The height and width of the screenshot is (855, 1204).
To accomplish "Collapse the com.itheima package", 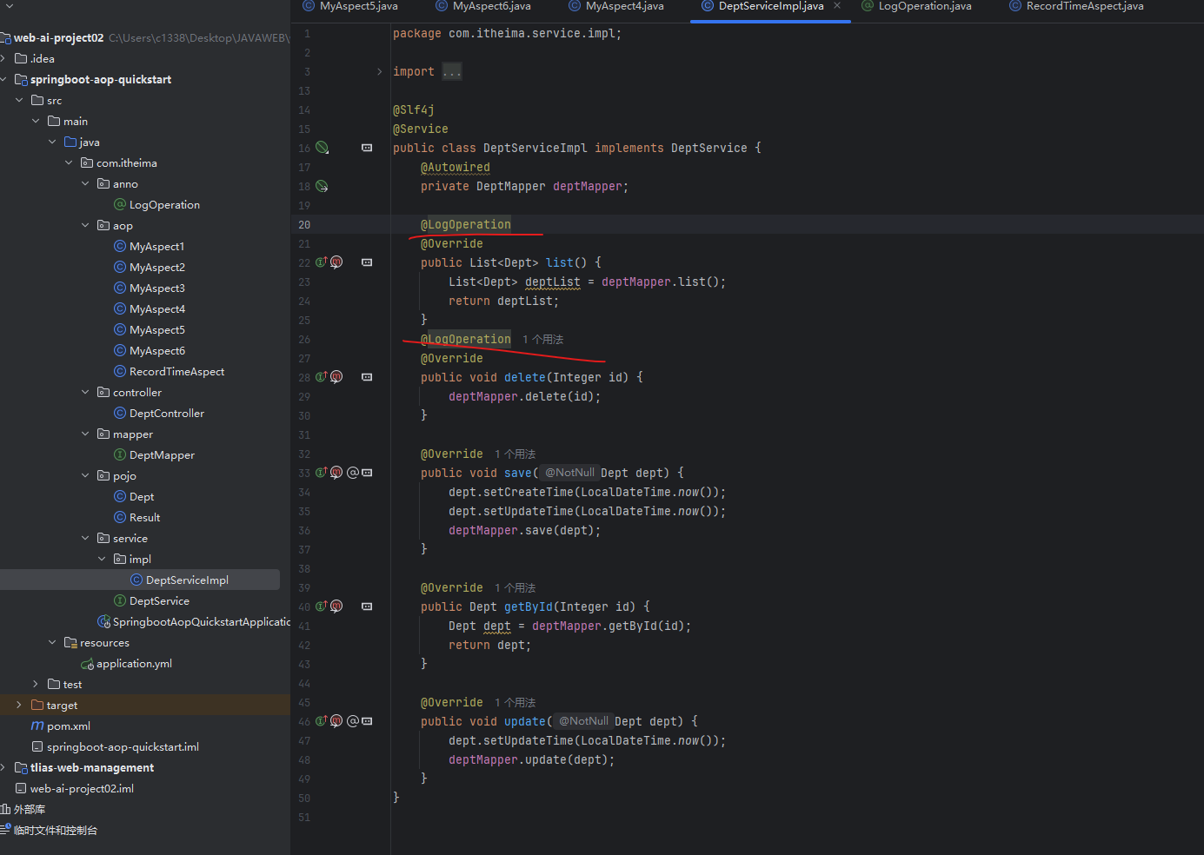I will point(69,163).
